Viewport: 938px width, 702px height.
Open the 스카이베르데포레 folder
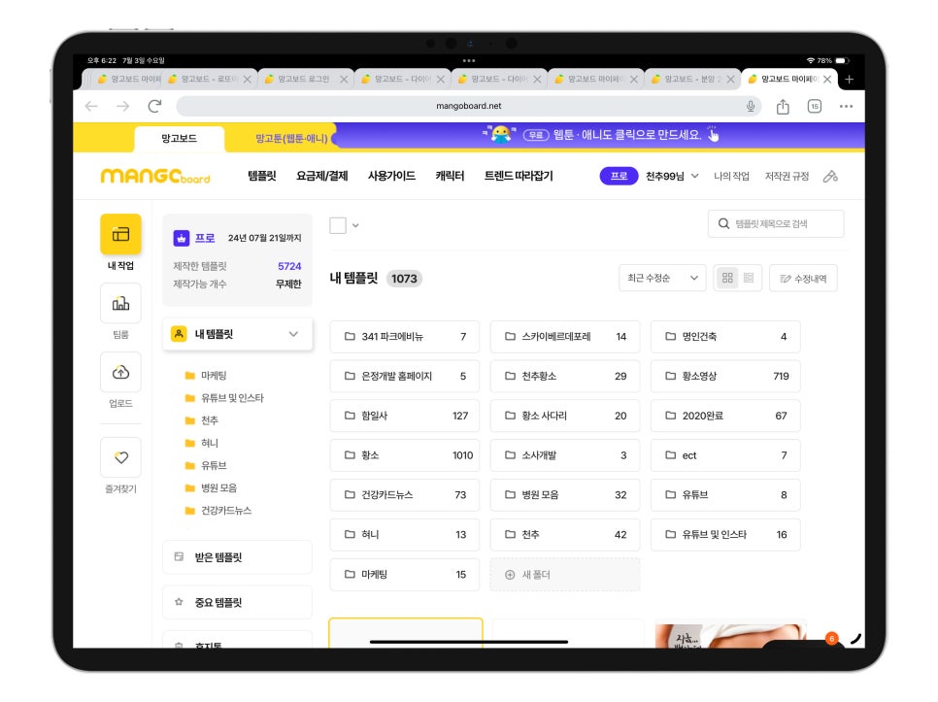click(565, 337)
